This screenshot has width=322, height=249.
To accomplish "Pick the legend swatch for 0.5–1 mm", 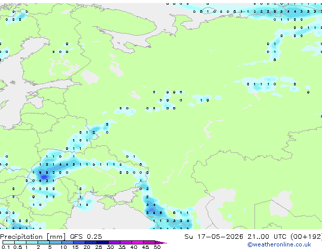I will tap(20, 242).
